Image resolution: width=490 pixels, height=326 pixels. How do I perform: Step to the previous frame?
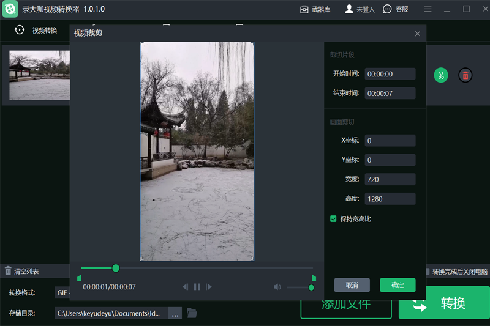pyautogui.click(x=185, y=287)
